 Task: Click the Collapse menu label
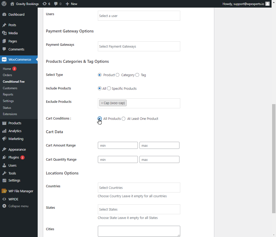coord(18,206)
